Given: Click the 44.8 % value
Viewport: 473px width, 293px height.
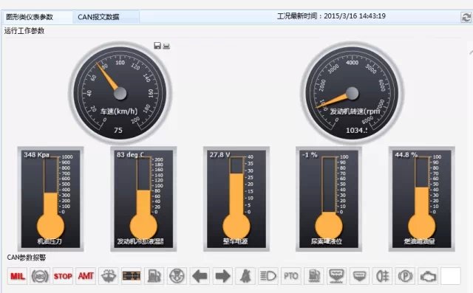Looking at the screenshot, I should 406,155.
